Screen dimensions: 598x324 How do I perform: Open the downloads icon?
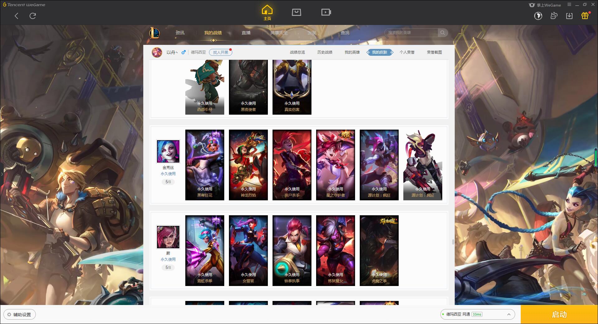click(x=569, y=16)
